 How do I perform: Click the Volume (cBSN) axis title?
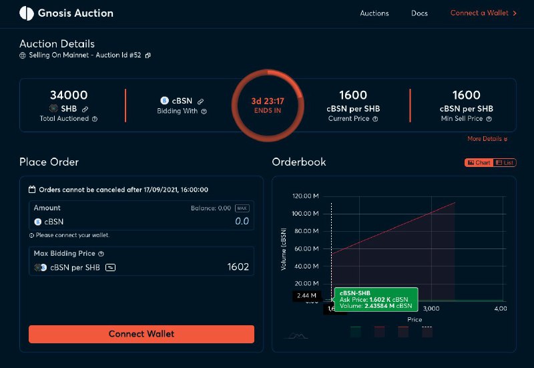tap(283, 249)
